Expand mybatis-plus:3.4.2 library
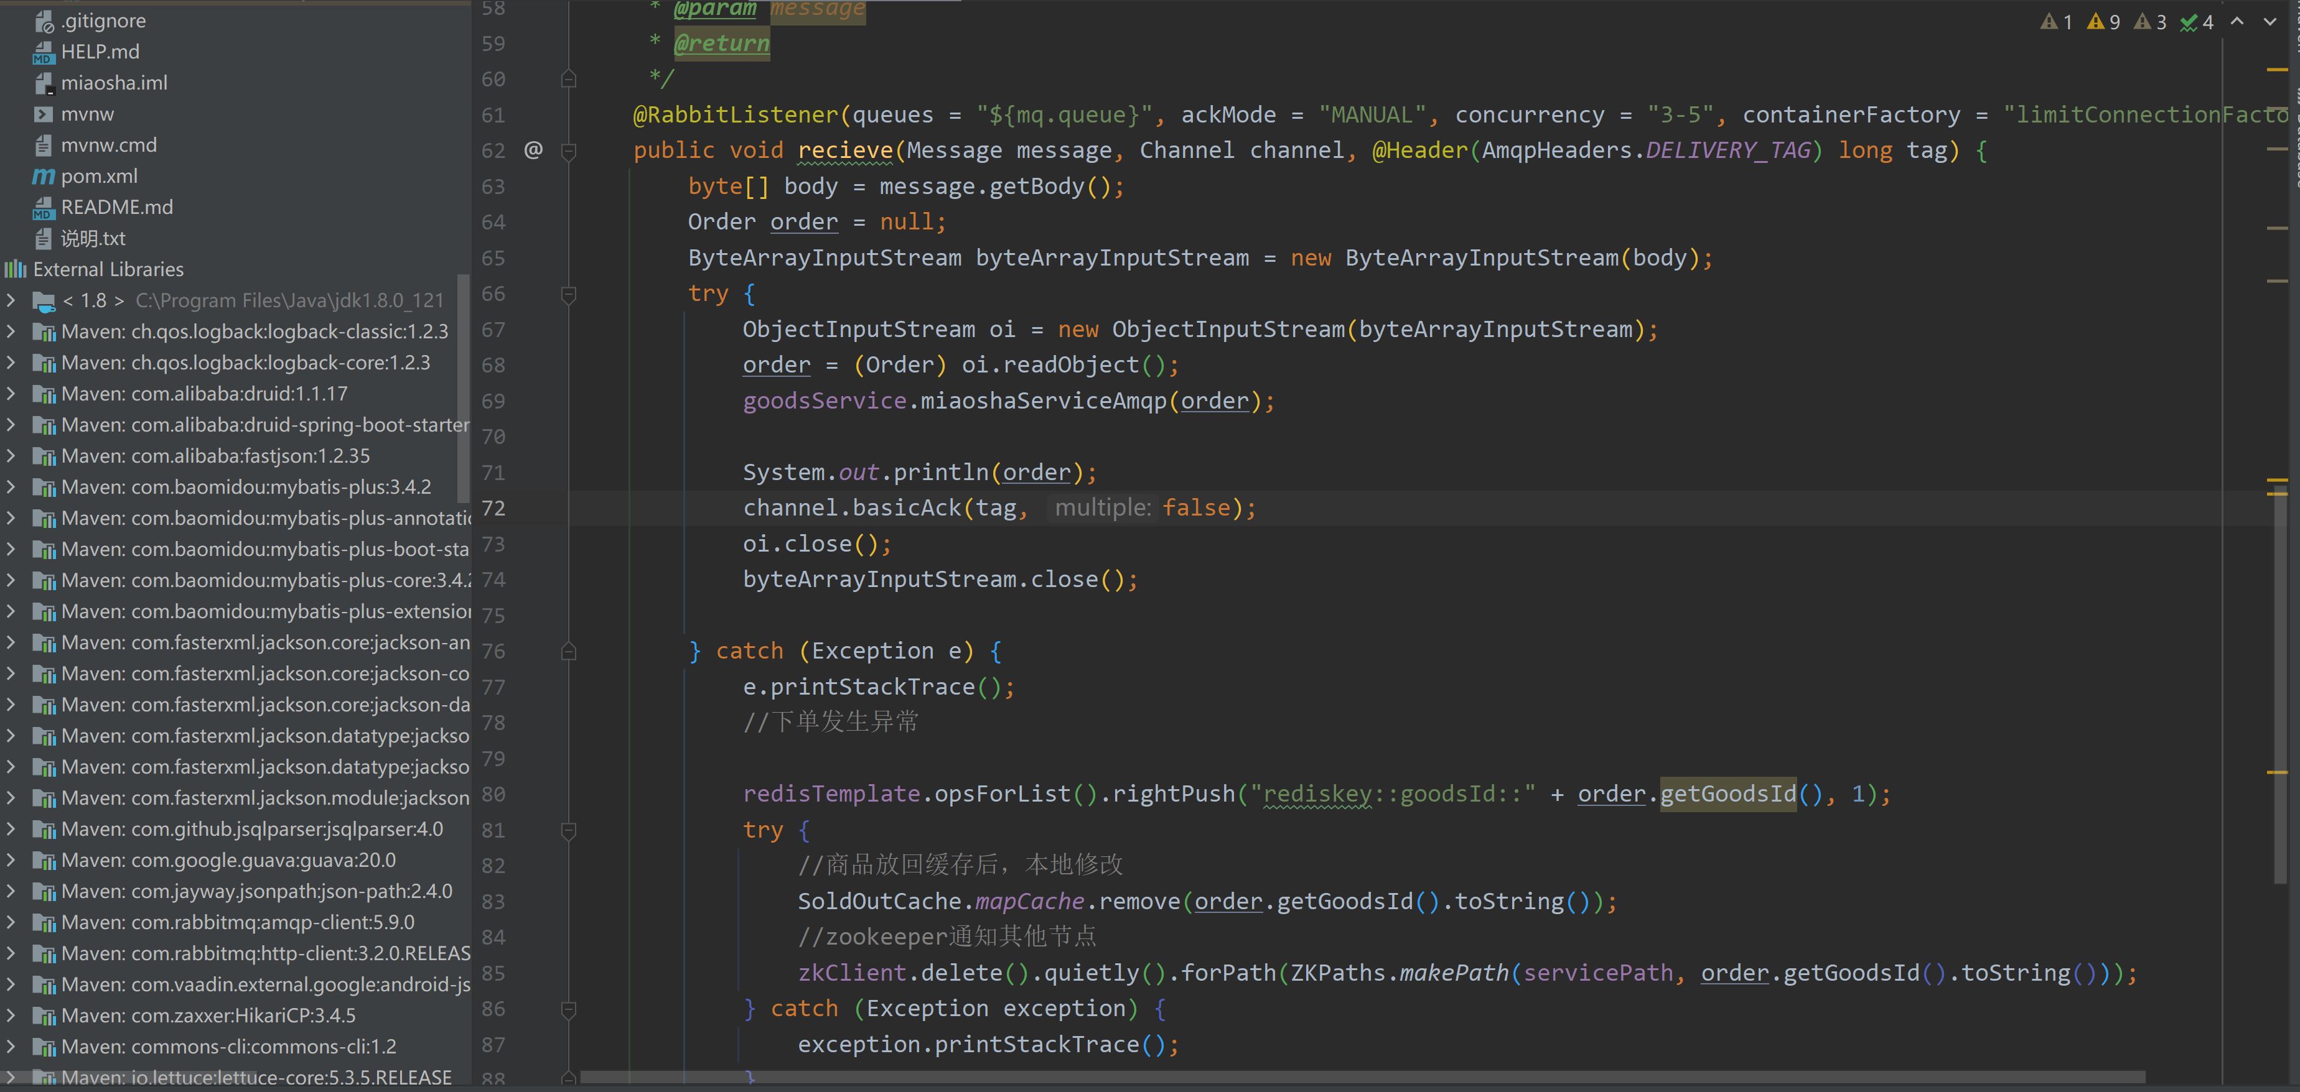The image size is (2300, 1092). (11, 487)
